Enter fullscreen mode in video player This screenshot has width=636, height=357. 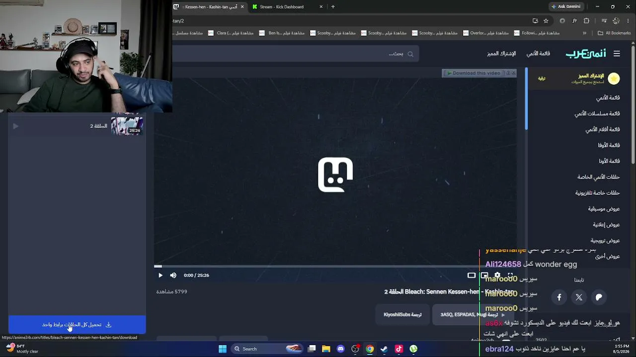coord(510,275)
